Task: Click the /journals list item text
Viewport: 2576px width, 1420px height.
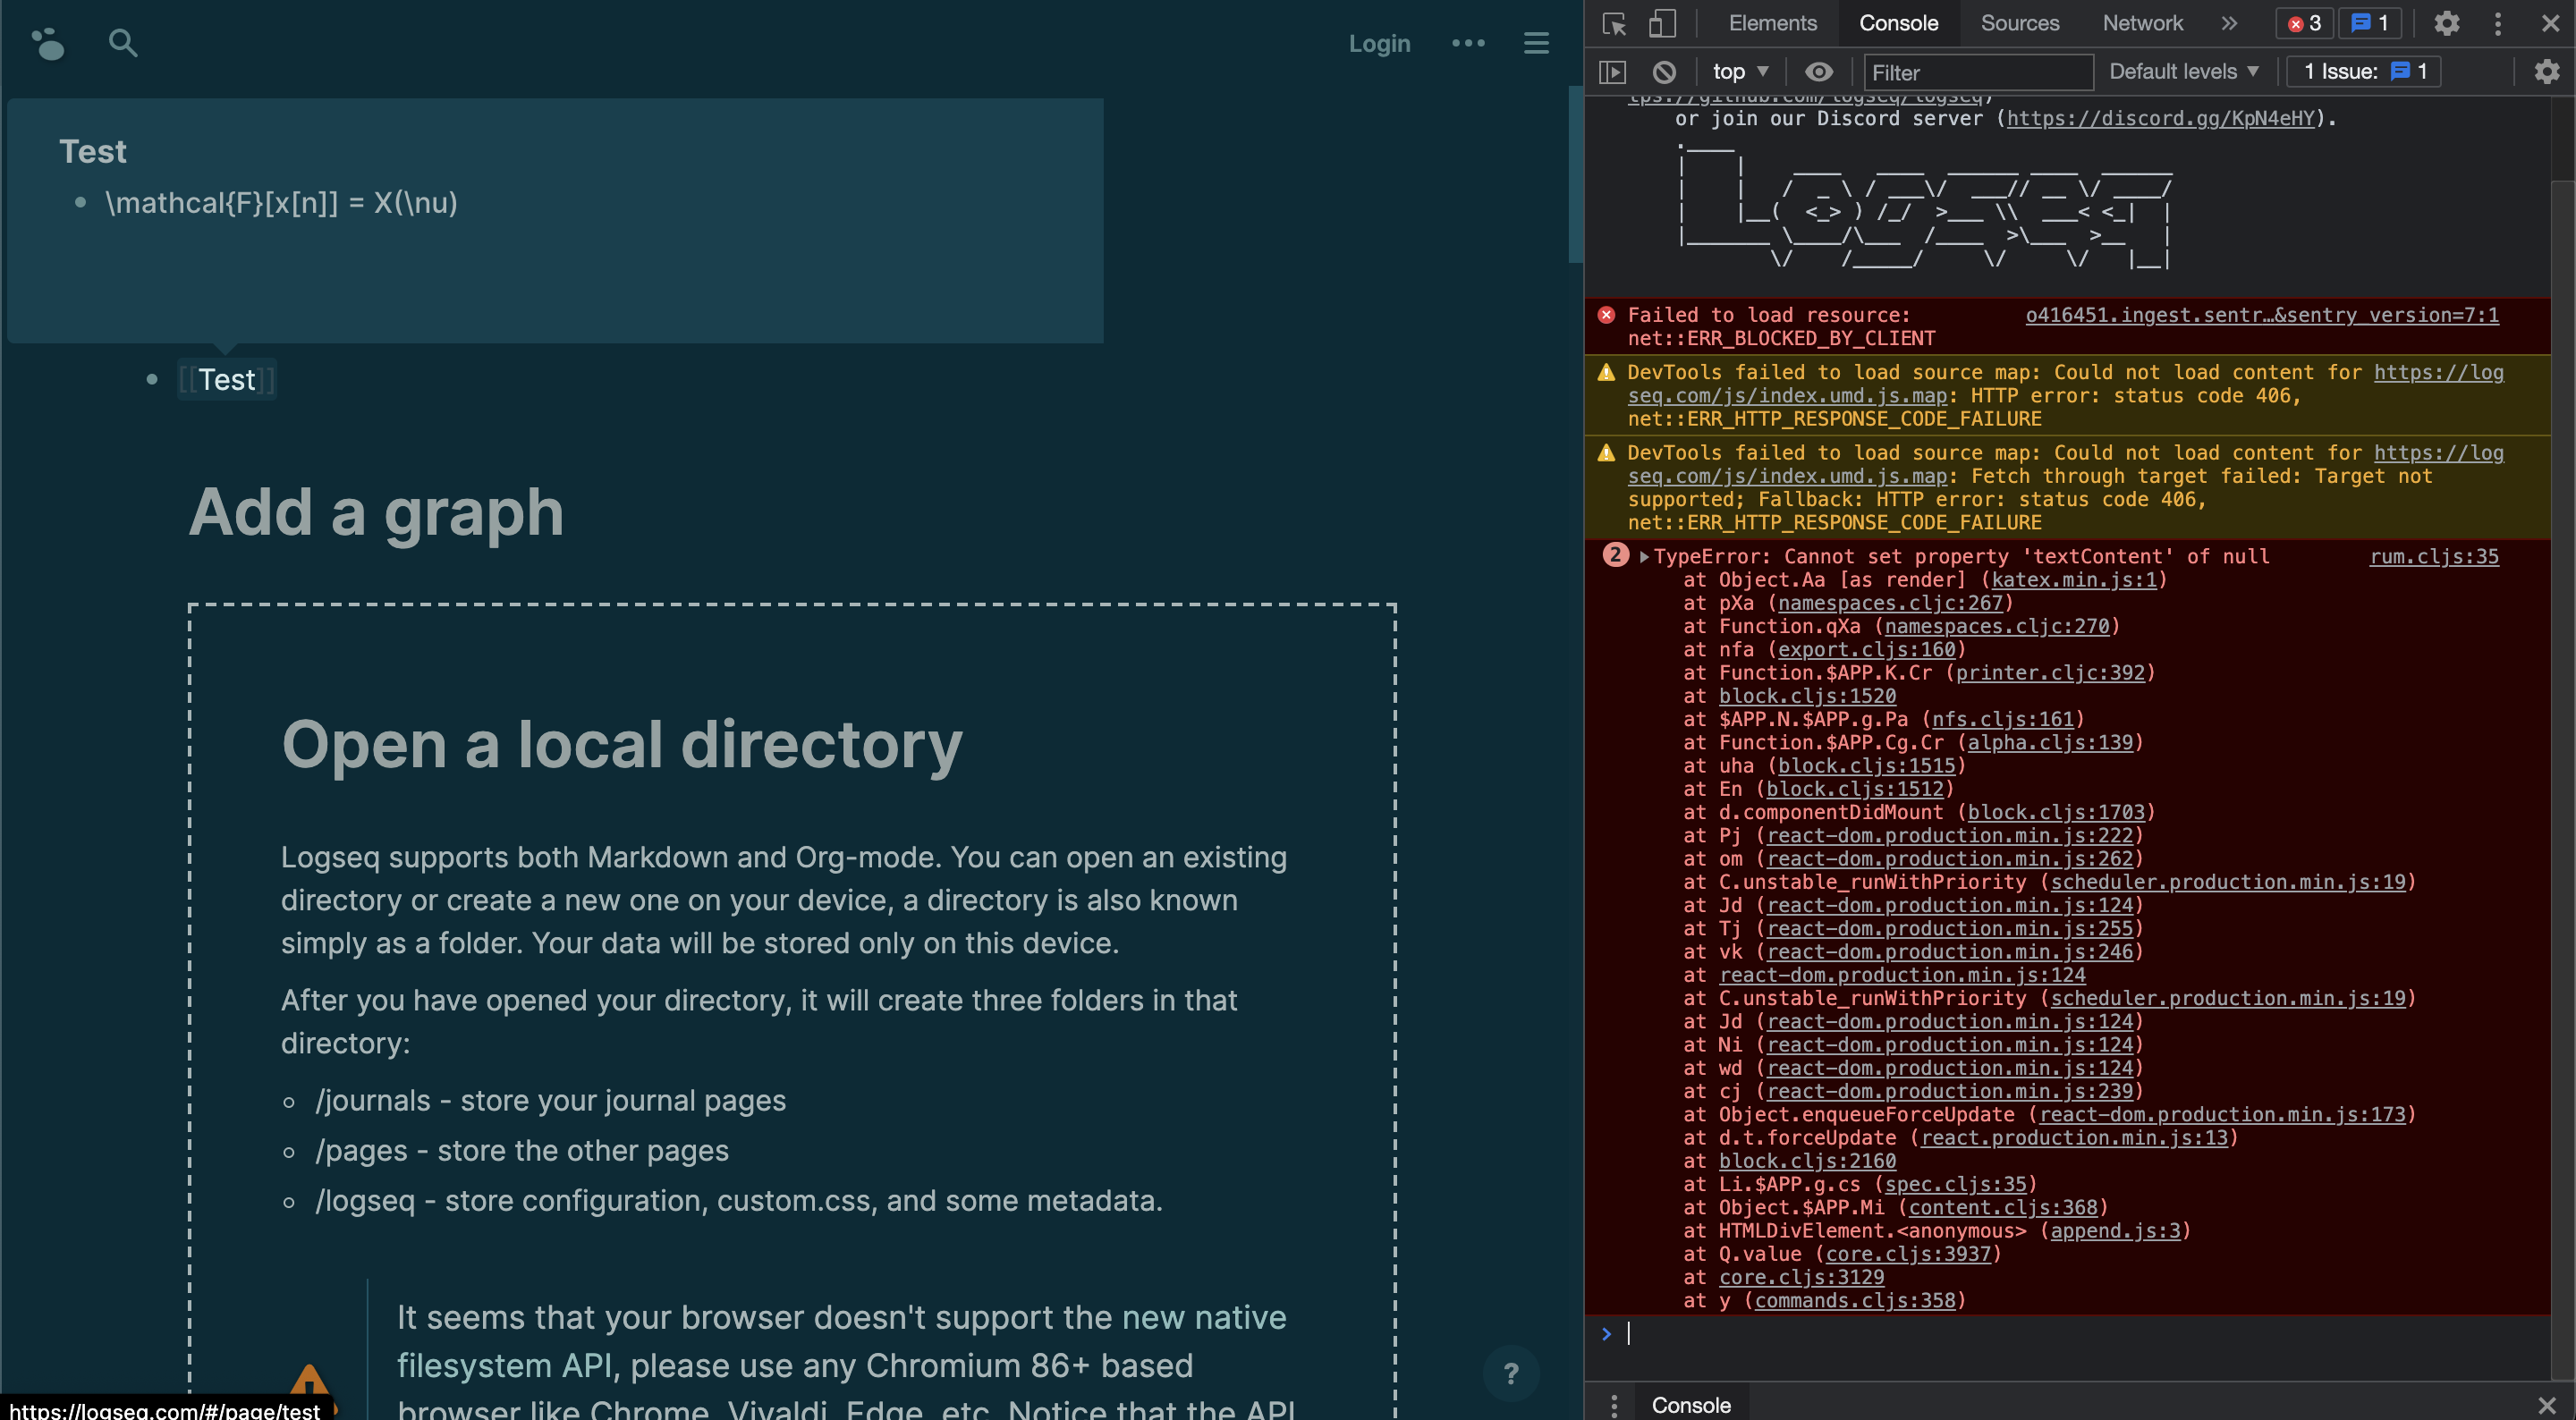Action: 550,1101
